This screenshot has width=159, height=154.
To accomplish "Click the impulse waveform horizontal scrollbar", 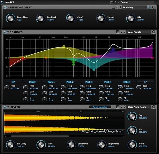I will point(40,136).
